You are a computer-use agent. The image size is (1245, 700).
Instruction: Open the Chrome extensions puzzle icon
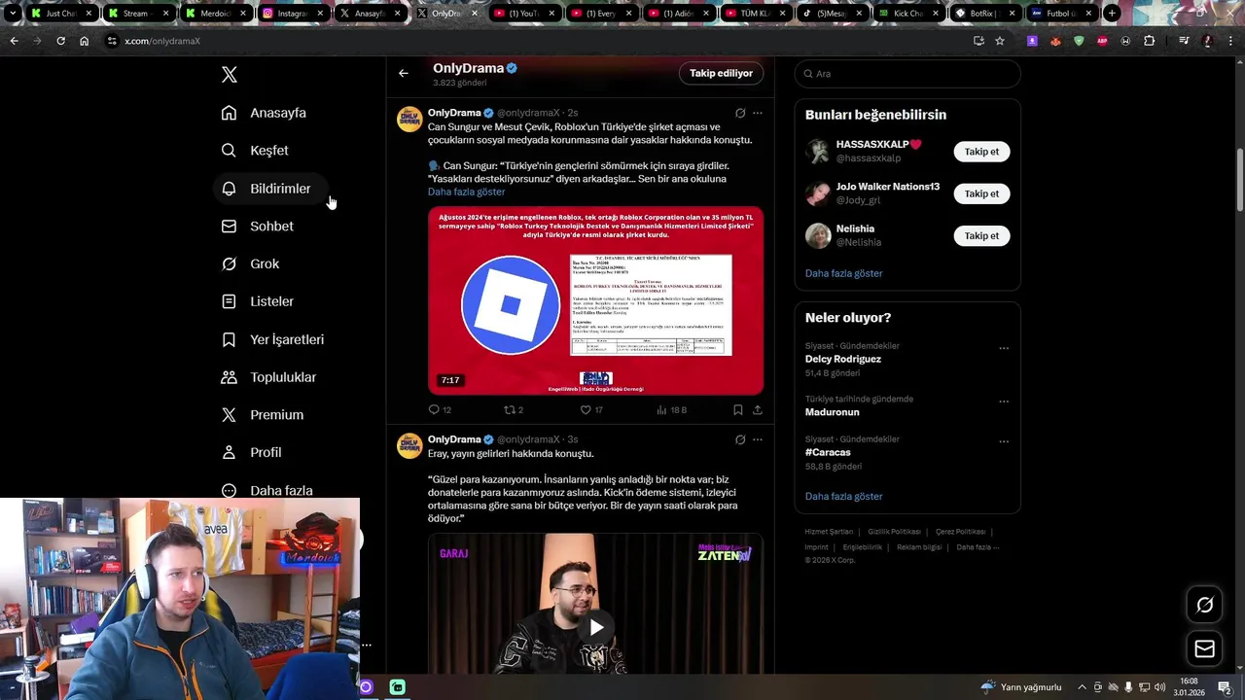click(1149, 41)
